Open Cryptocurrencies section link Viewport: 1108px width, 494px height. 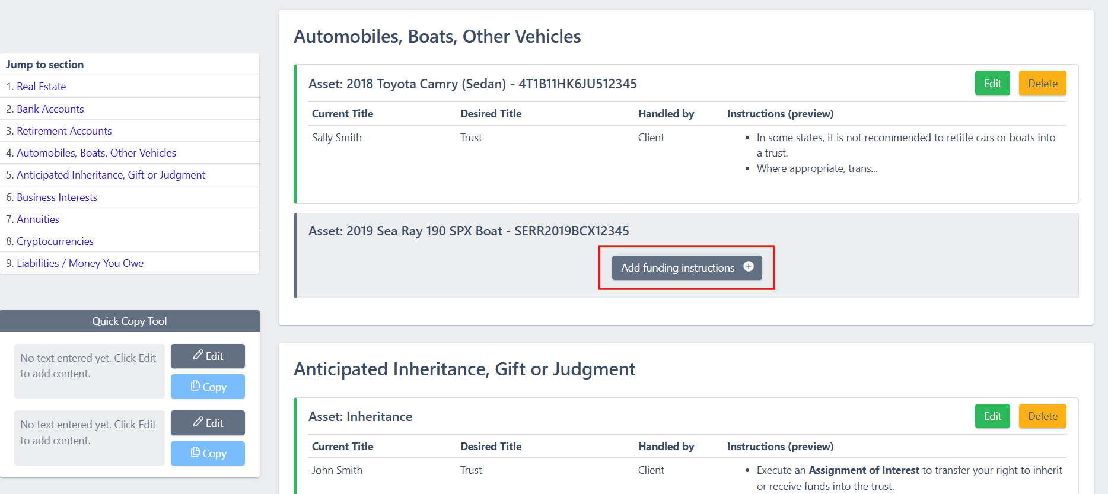[x=55, y=241]
